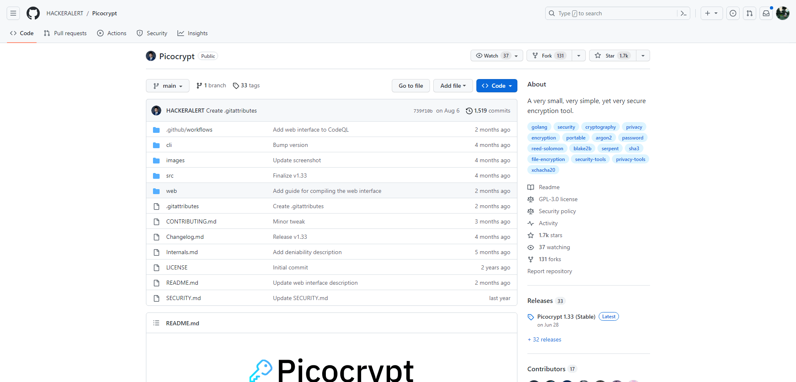Expand the Star lists dropdown arrow
The height and width of the screenshot is (382, 796).
click(643, 55)
